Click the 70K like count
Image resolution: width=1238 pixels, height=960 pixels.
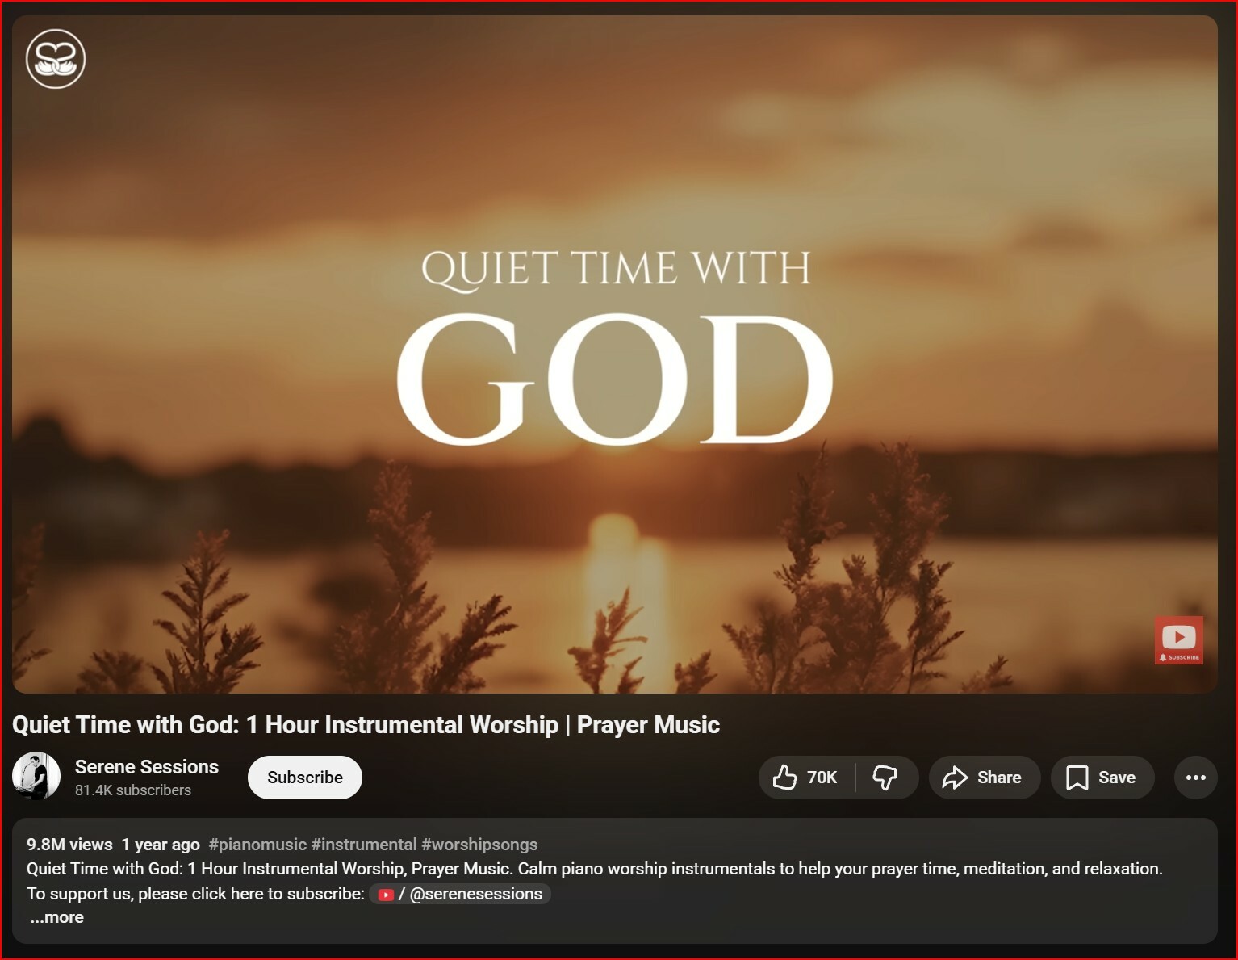(822, 778)
